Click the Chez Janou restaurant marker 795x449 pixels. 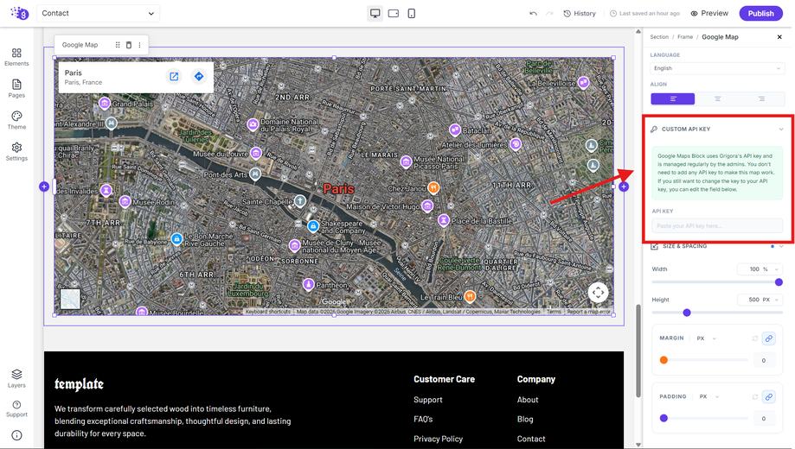point(433,187)
